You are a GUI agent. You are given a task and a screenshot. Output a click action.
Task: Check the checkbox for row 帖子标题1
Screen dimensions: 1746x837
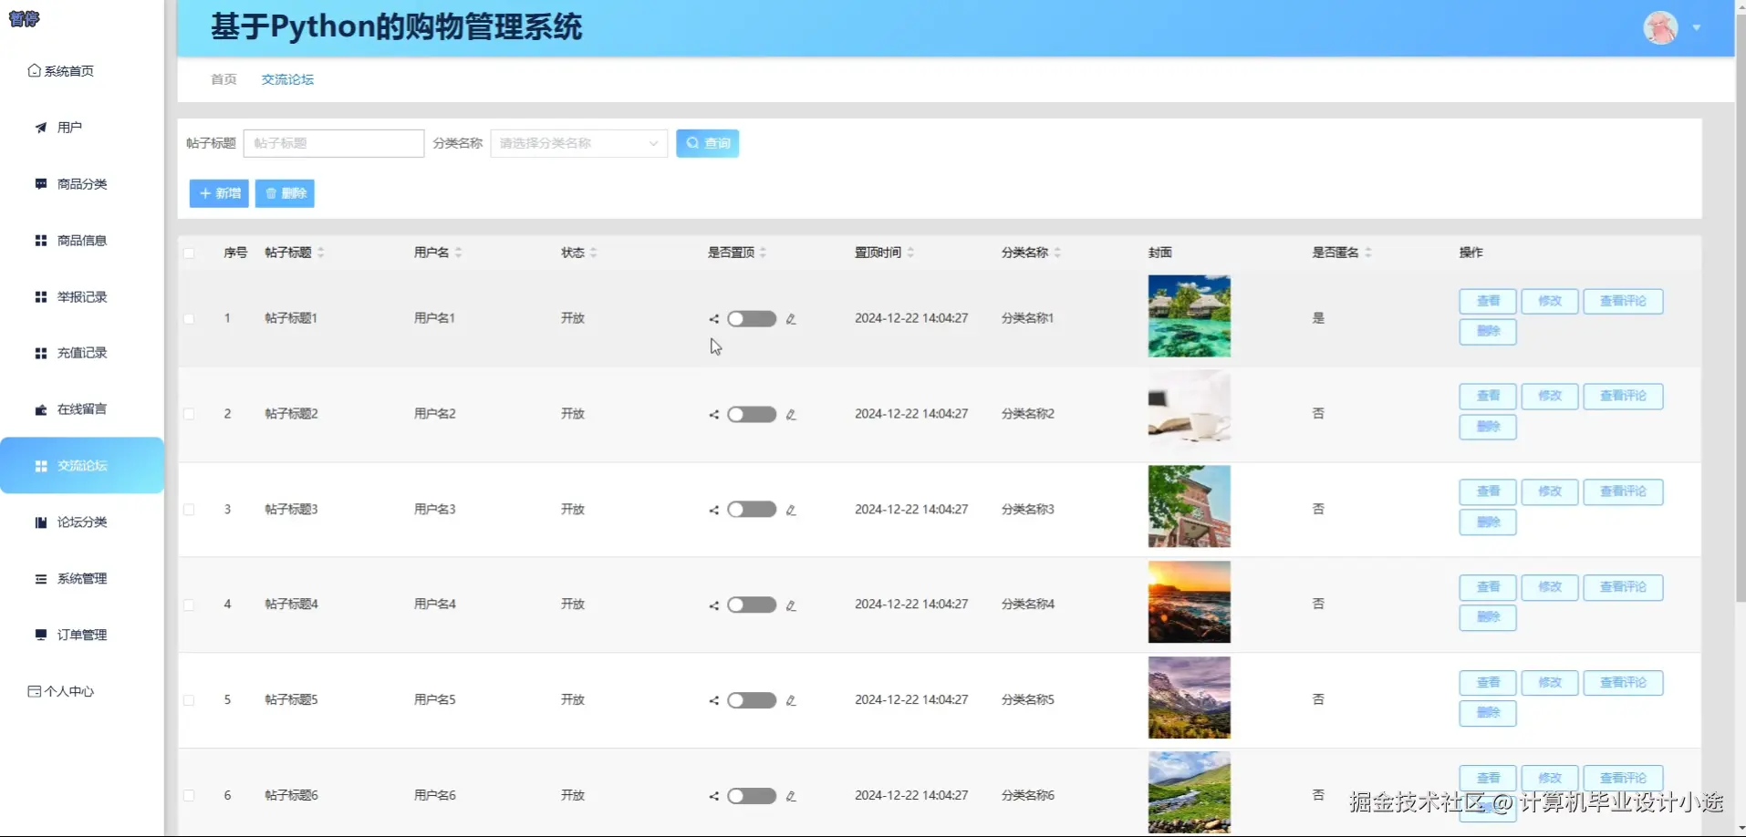point(189,319)
